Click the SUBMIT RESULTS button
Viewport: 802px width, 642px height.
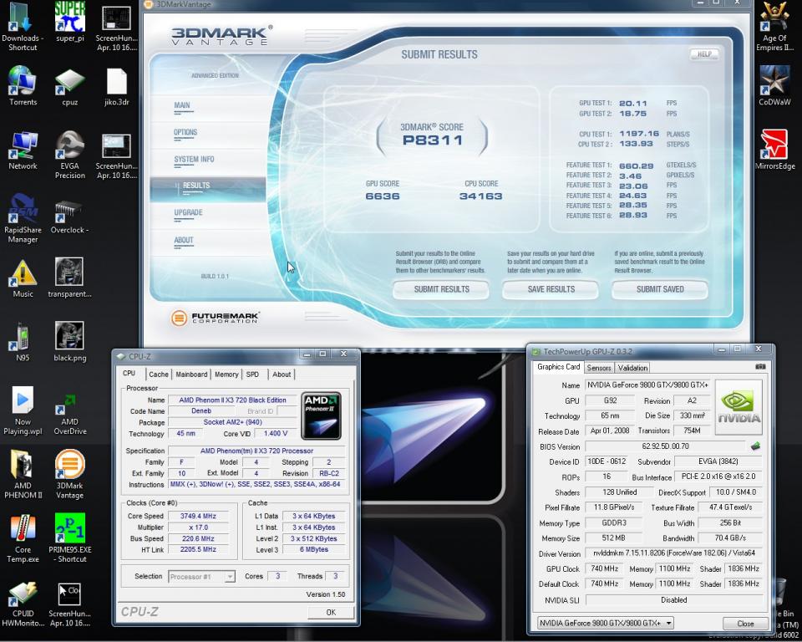441,289
